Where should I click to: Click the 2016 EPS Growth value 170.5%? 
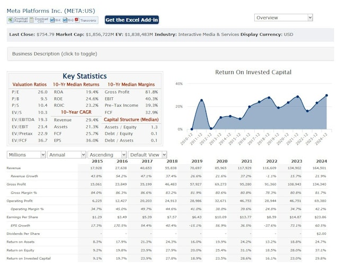point(120,225)
